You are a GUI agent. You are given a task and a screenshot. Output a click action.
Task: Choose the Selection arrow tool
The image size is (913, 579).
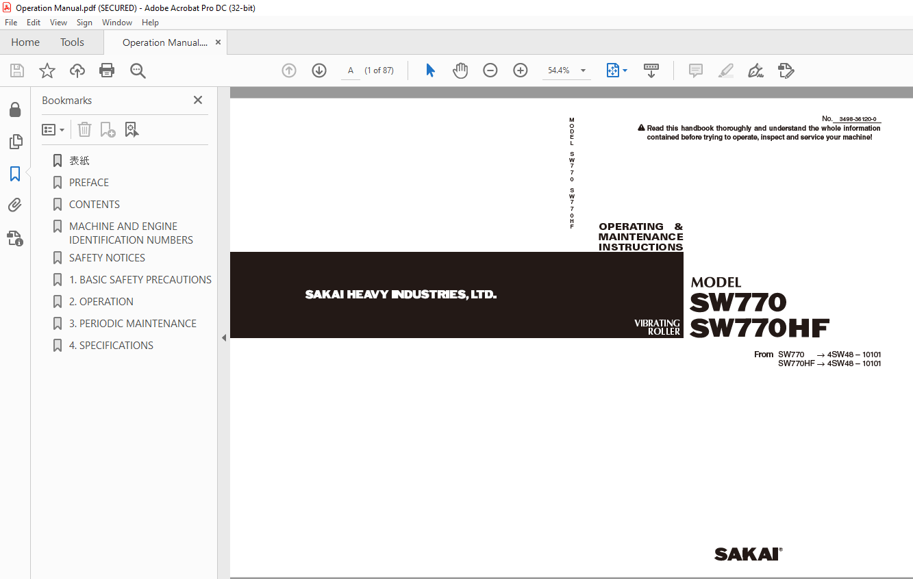pos(430,70)
